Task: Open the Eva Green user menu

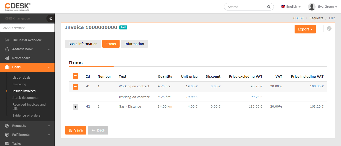Action: tap(328, 7)
